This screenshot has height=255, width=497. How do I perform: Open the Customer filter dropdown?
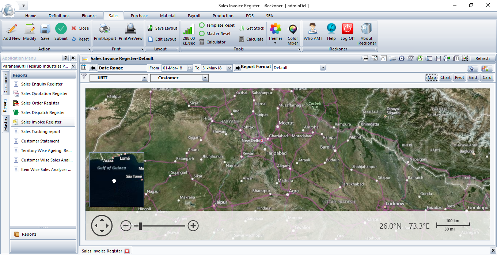coord(205,78)
